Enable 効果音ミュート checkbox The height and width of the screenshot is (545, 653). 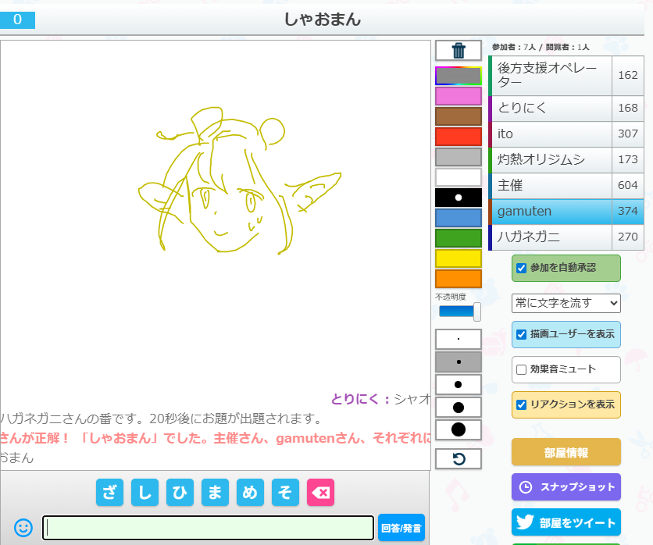[522, 369]
